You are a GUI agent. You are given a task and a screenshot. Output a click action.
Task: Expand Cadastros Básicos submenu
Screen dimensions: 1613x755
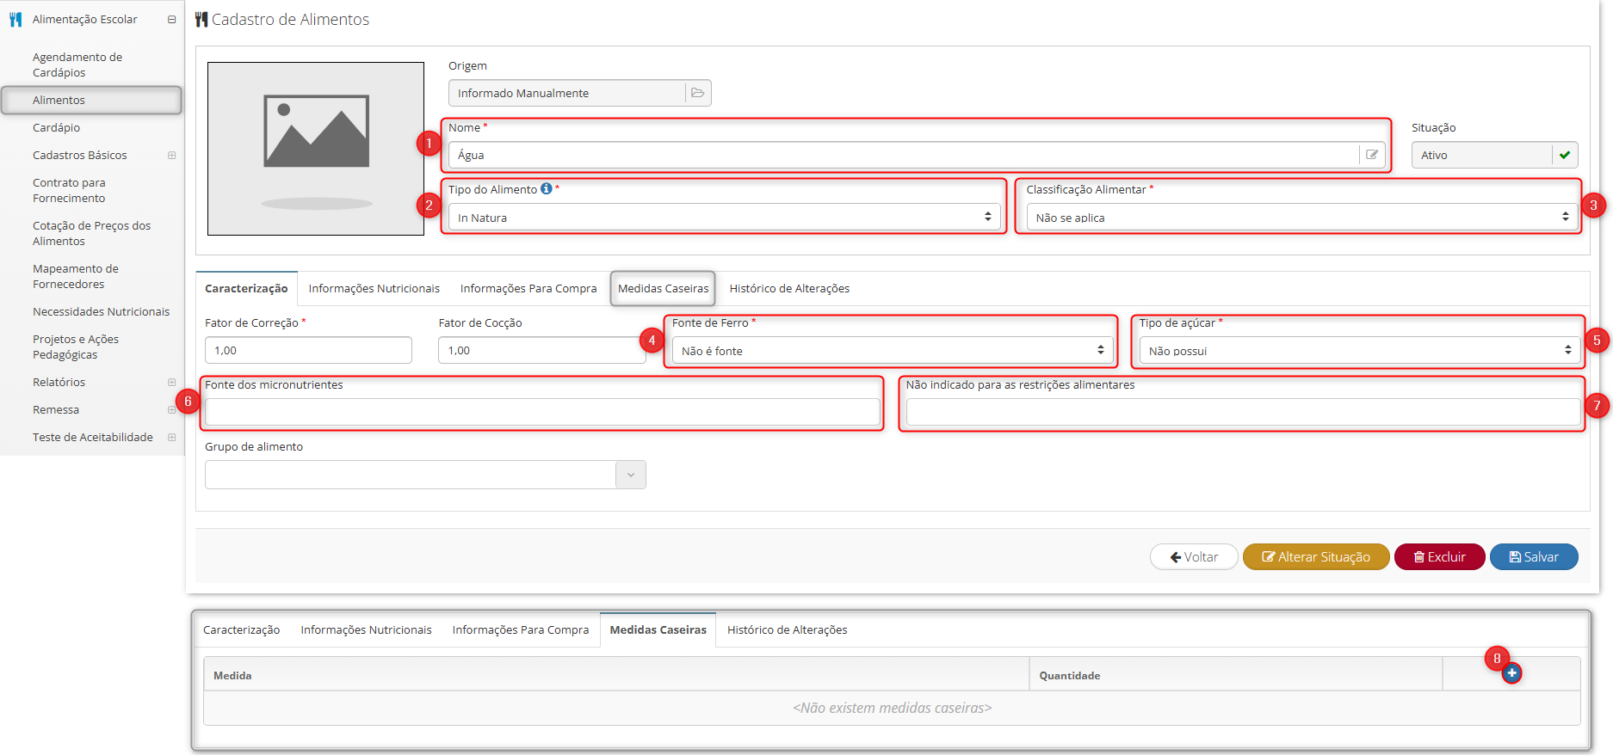tap(171, 156)
